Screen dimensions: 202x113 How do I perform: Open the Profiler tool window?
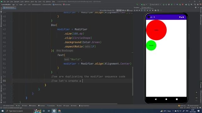coord(74,106)
